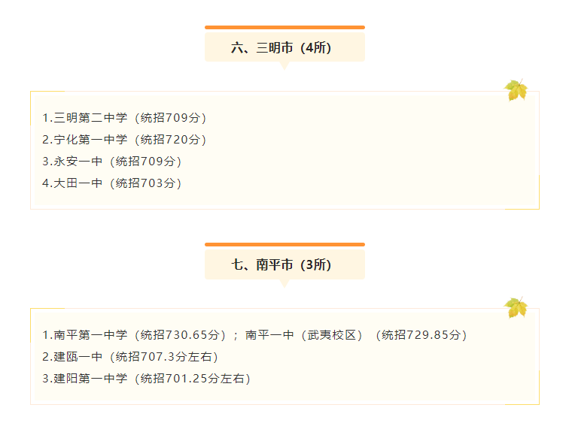Click the orange bar above 南平市 heading
This screenshot has width=569, height=432.
(x=284, y=244)
